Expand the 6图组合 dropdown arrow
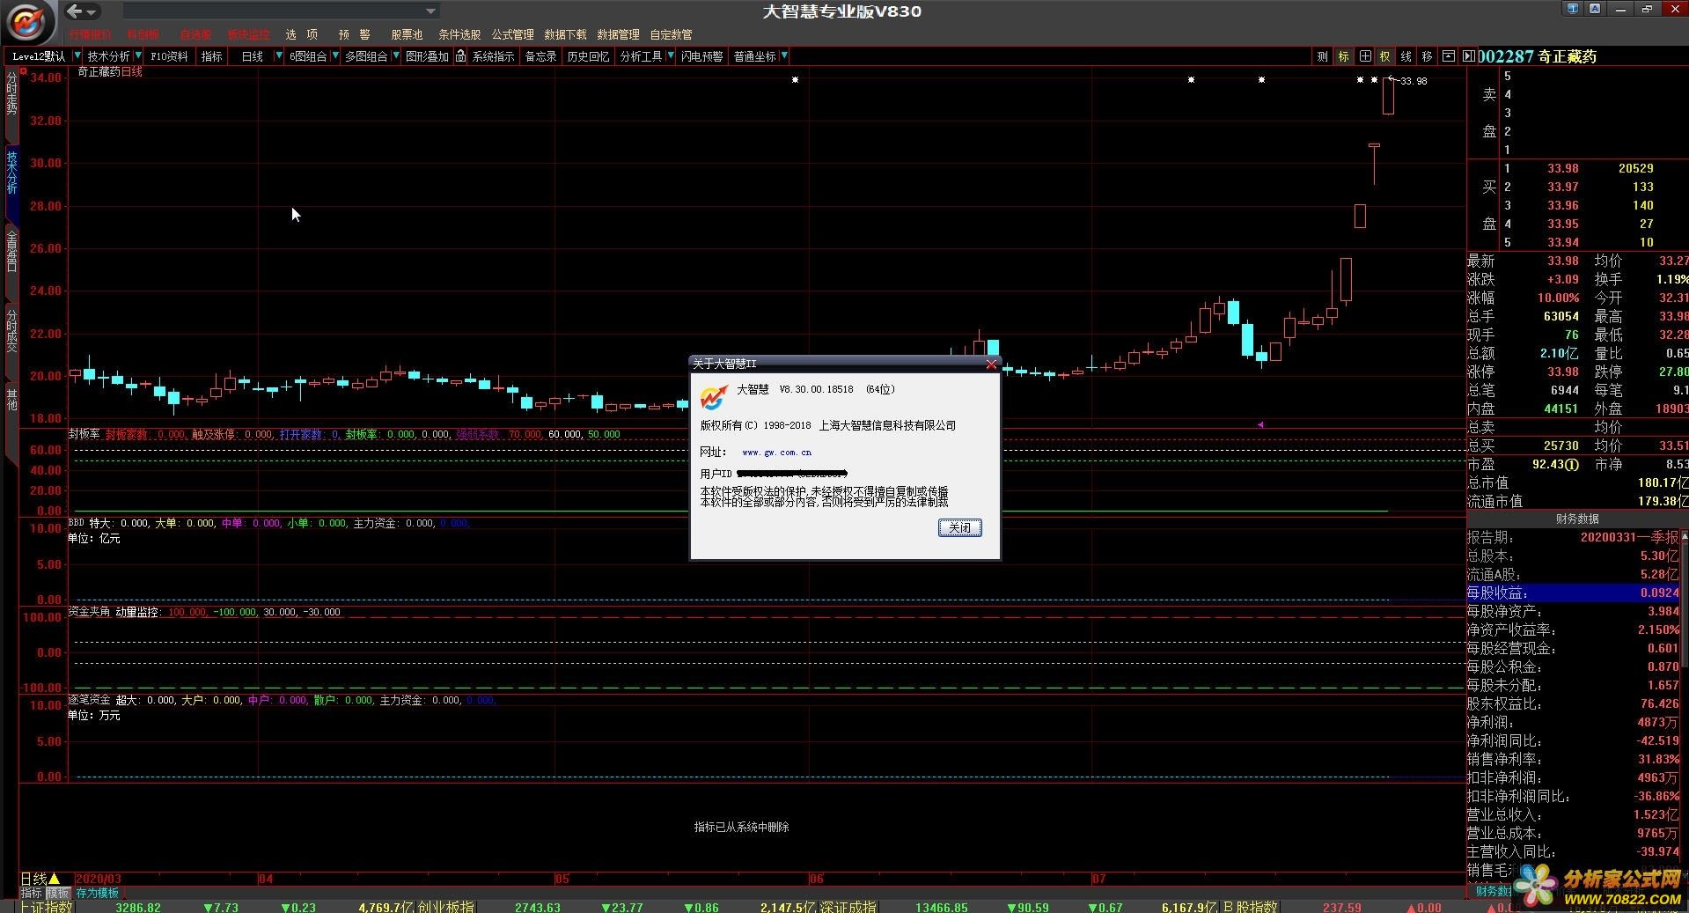 [334, 56]
